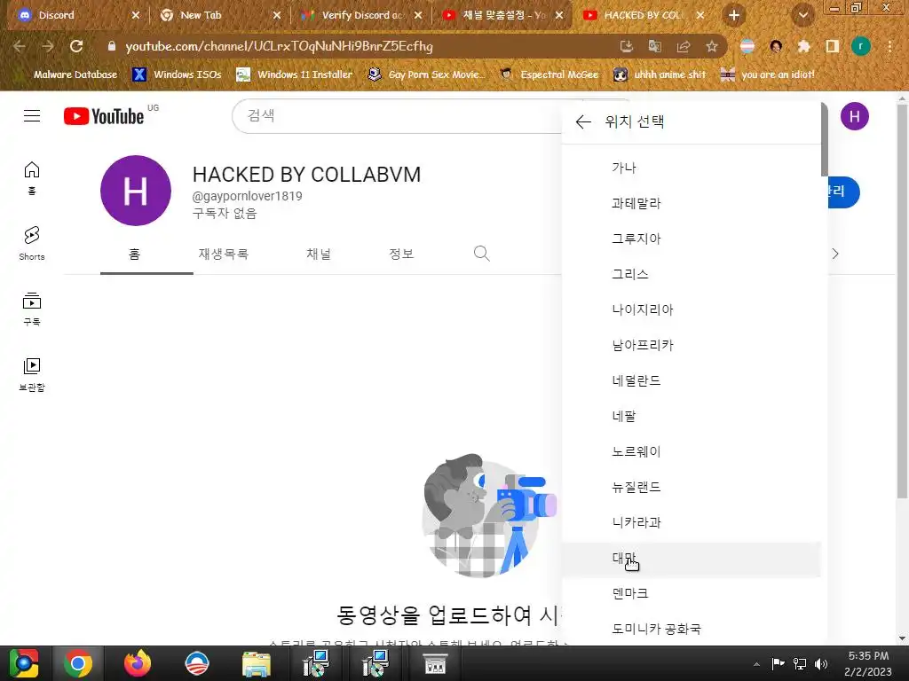Click the translate page icon

point(655,46)
